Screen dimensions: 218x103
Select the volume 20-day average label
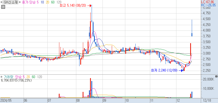pyautogui.click(x=28, y=77)
